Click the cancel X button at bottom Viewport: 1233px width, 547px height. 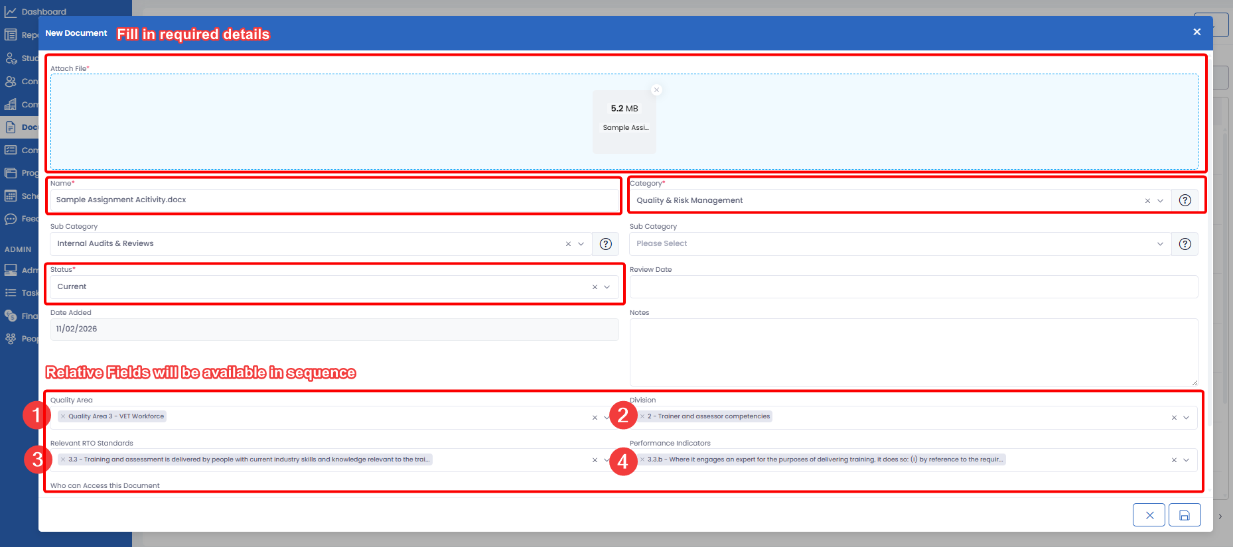click(1149, 515)
